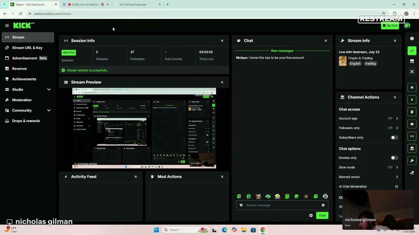Toggle session info broadcast widget icon
Image resolution: width=419 pixels, height=235 pixels.
coord(412,136)
